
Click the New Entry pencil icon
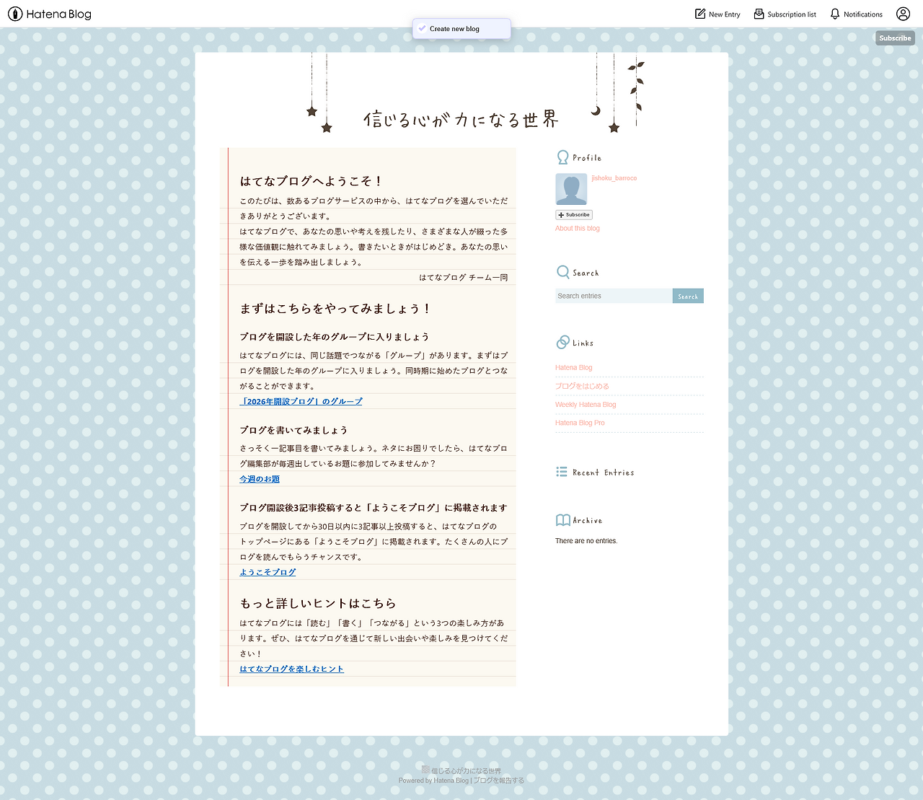pos(699,14)
